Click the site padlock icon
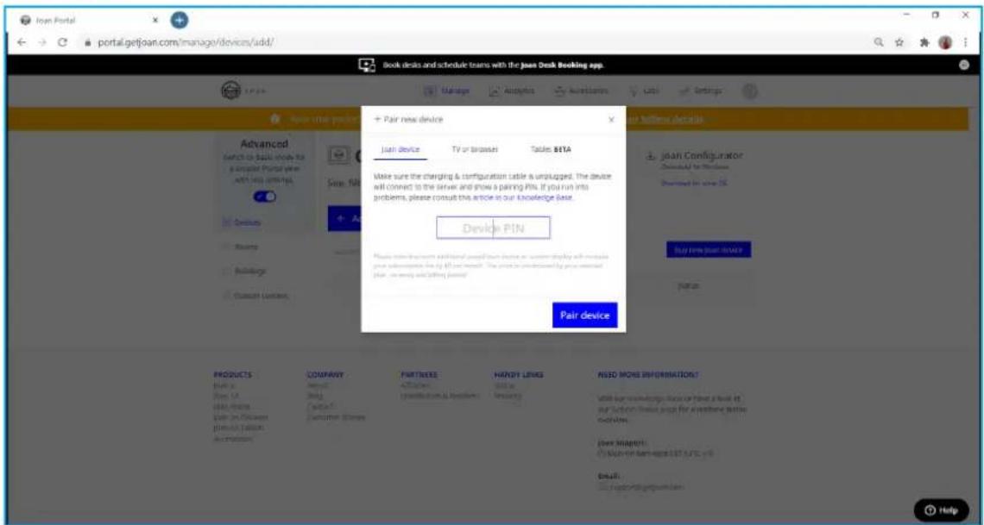 click(x=87, y=42)
